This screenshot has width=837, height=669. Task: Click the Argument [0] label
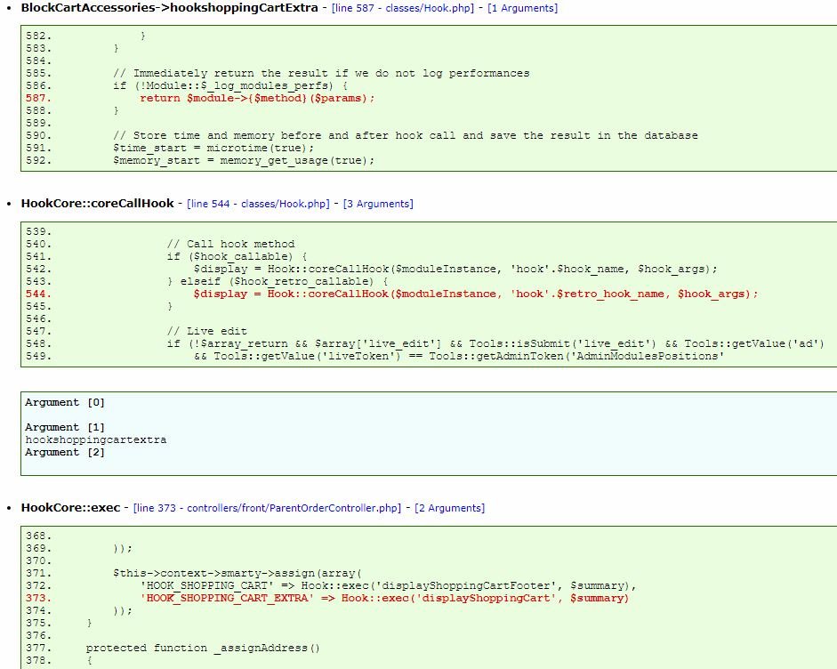(x=65, y=403)
